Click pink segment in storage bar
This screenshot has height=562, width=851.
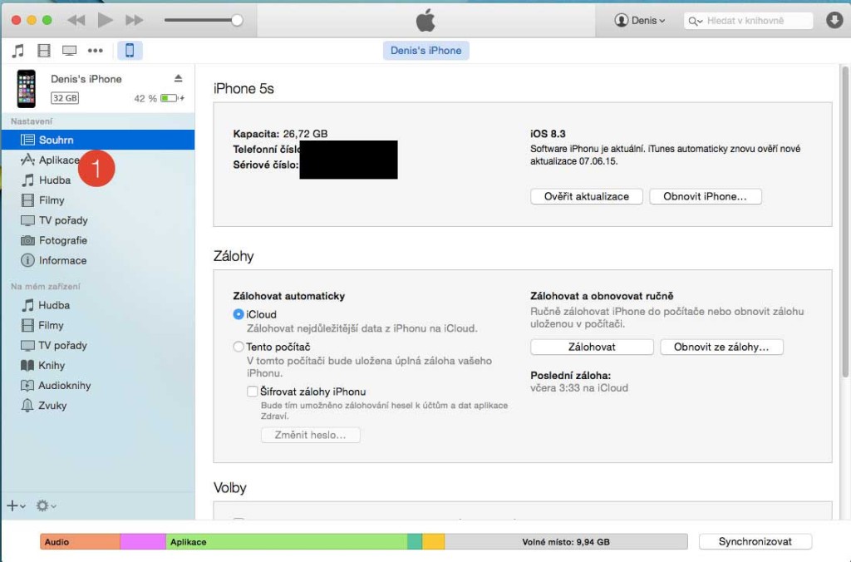(143, 542)
